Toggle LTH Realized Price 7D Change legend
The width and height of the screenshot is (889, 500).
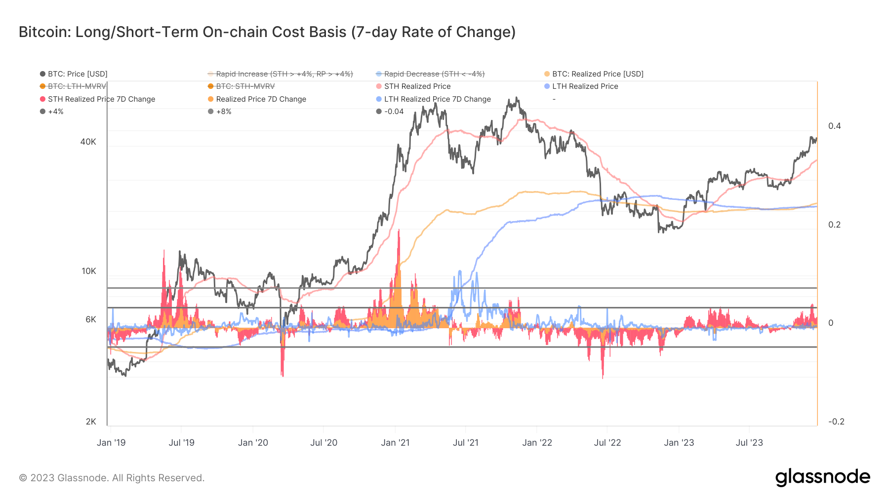433,99
